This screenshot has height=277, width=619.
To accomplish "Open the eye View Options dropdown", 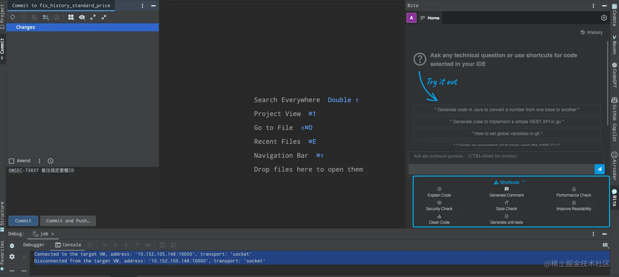I will (82, 17).
